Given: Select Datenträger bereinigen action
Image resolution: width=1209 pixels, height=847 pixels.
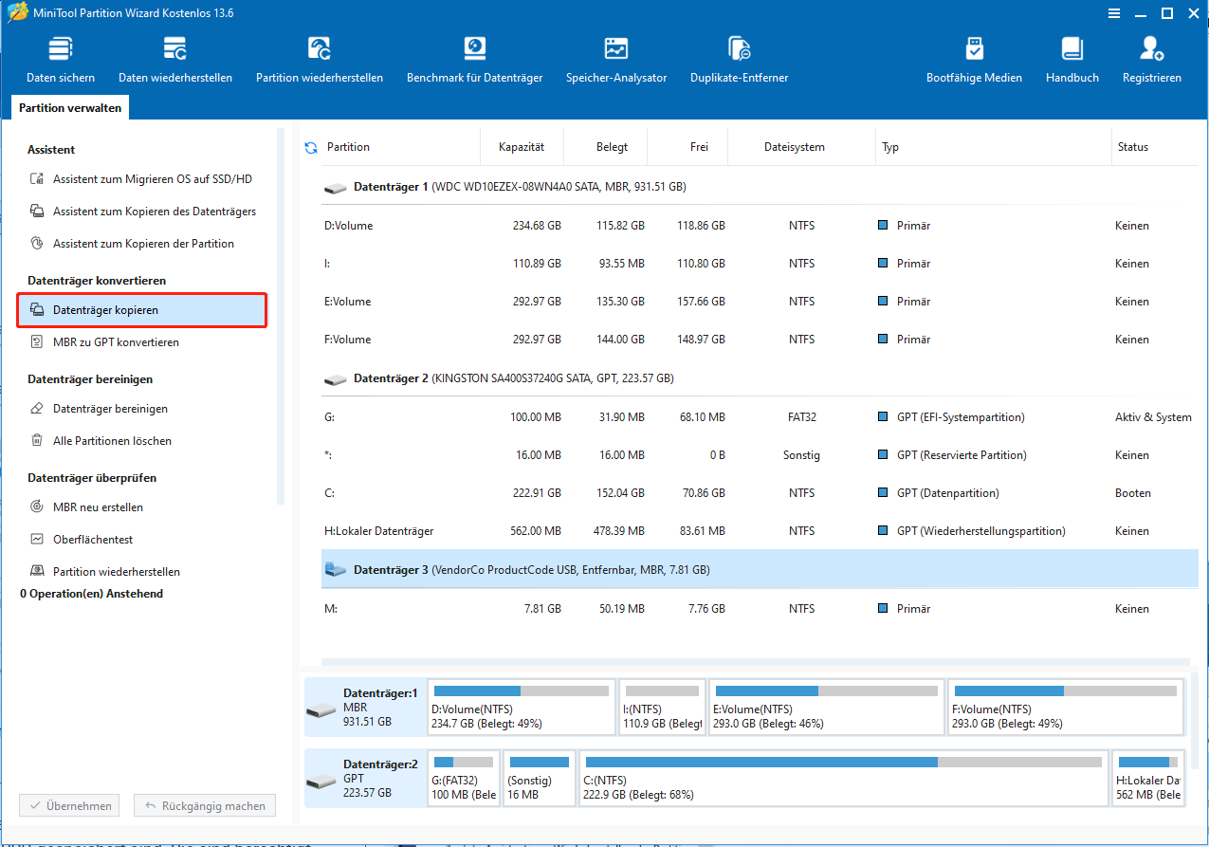Looking at the screenshot, I should click(99, 409).
